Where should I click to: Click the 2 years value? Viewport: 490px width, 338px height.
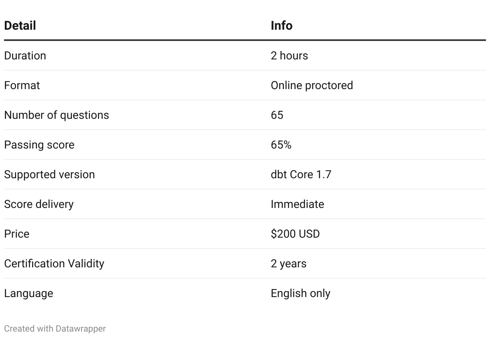[288, 263]
